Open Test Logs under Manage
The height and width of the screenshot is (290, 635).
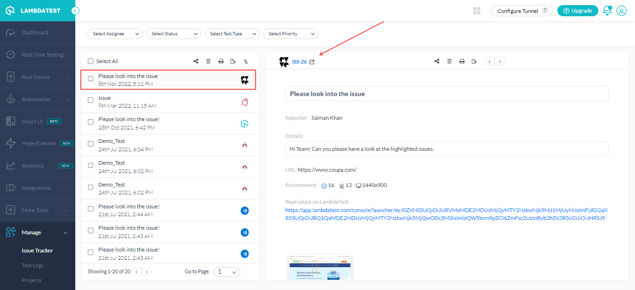pyautogui.click(x=33, y=265)
